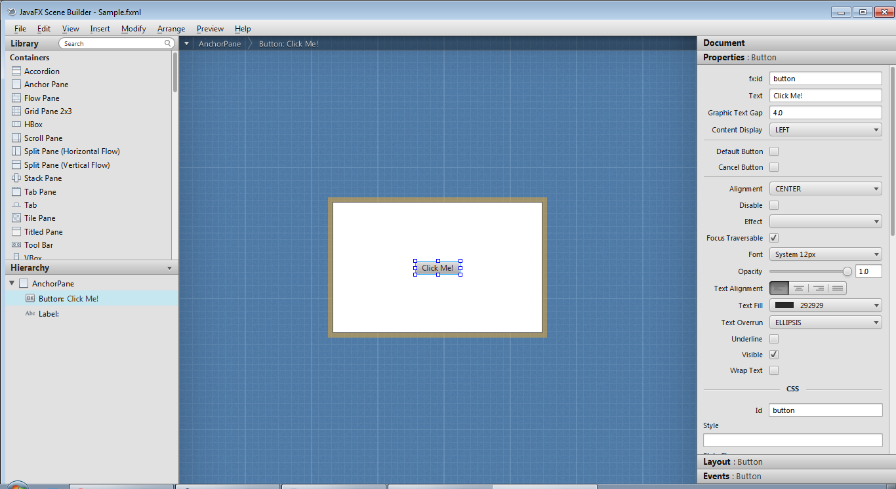Expand the Layout : Button section

[x=796, y=462]
